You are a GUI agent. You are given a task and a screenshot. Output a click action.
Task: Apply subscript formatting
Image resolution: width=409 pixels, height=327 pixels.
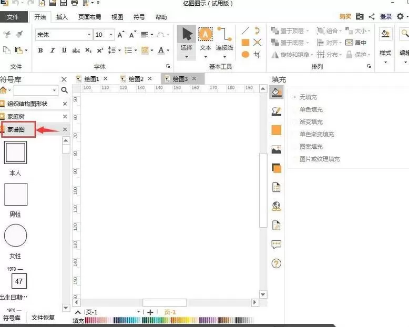click(88, 50)
